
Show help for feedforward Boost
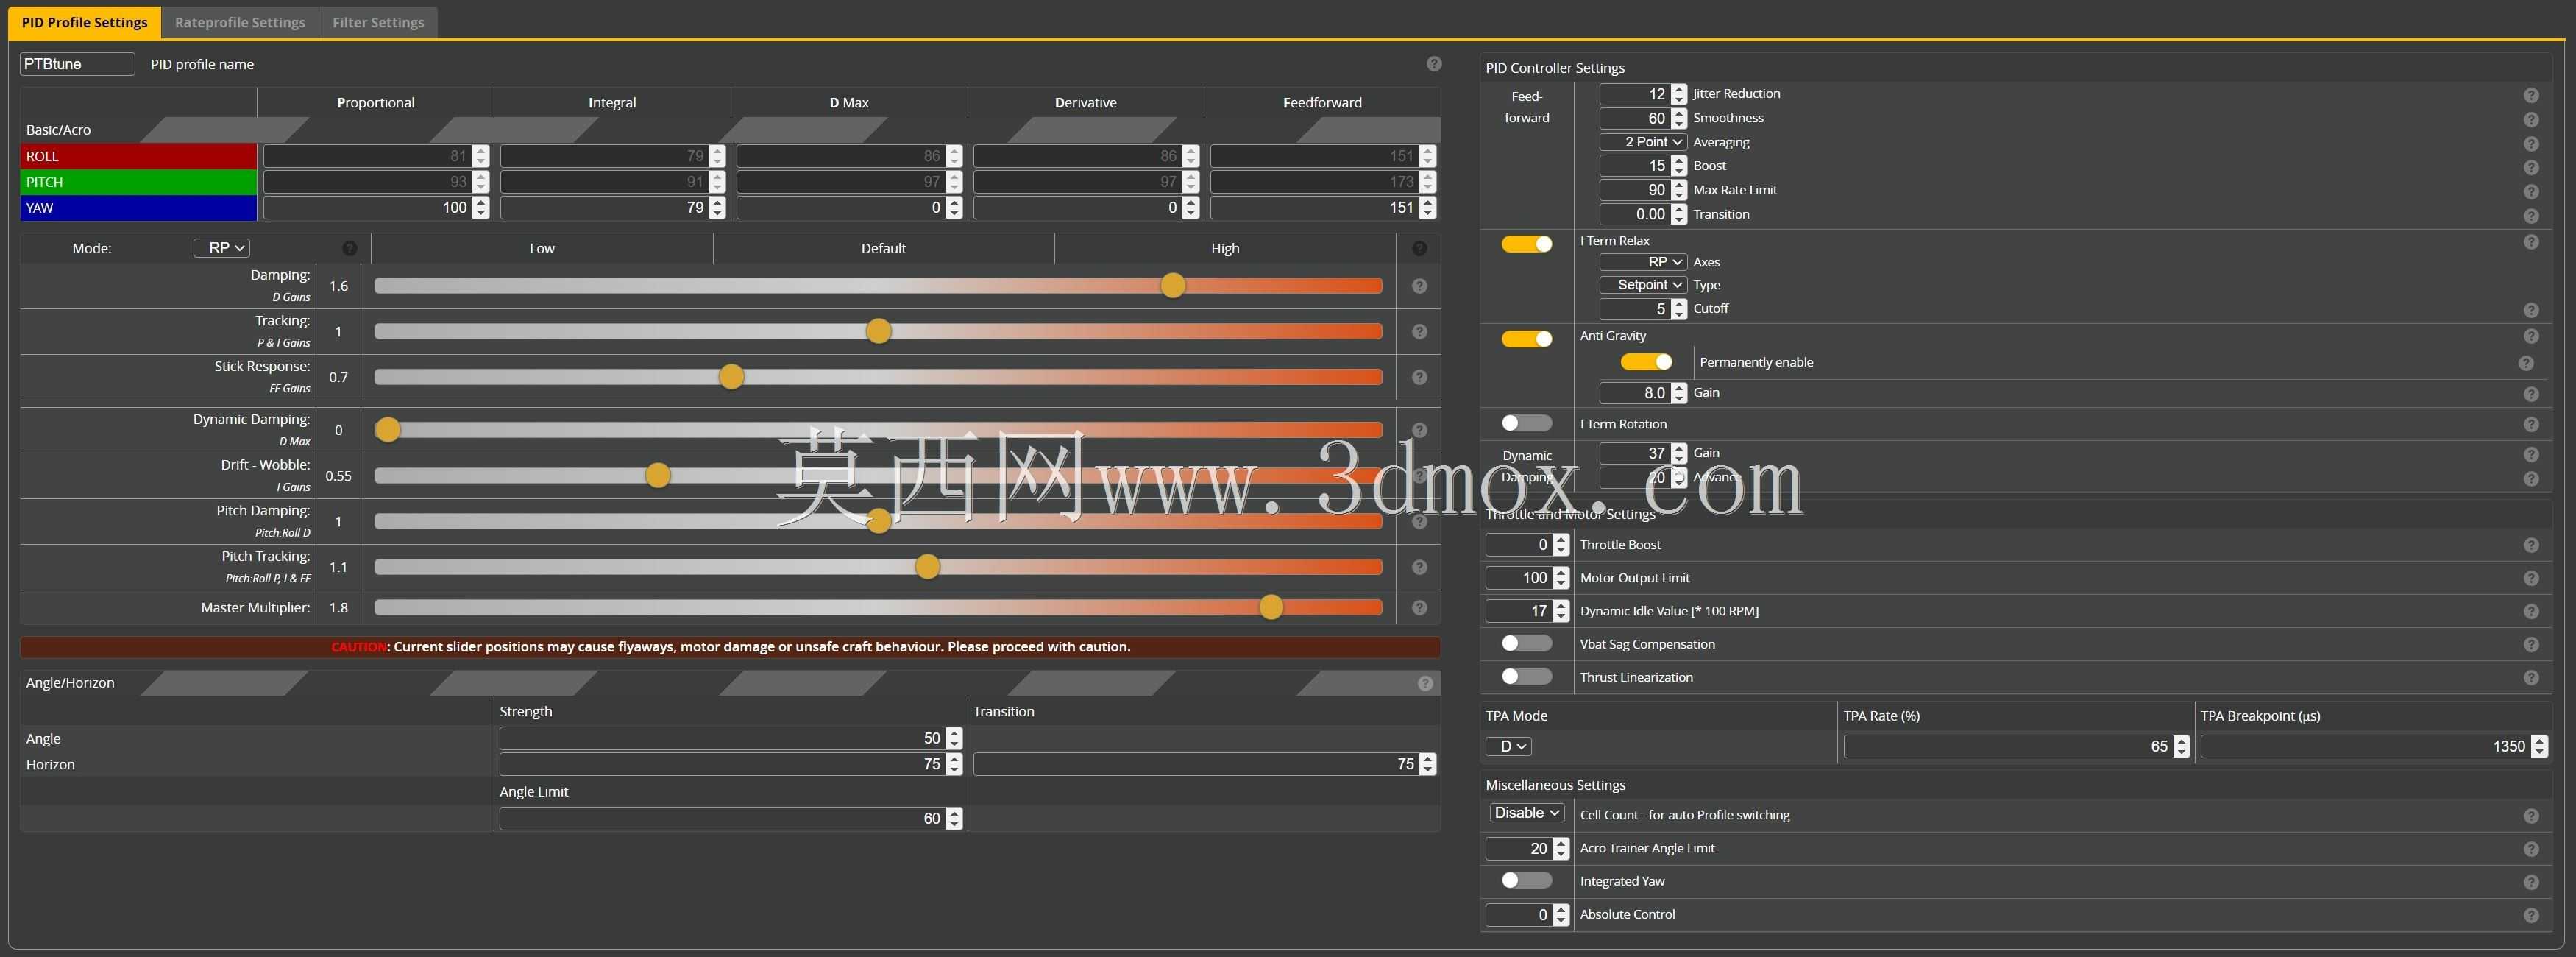[x=2531, y=167]
